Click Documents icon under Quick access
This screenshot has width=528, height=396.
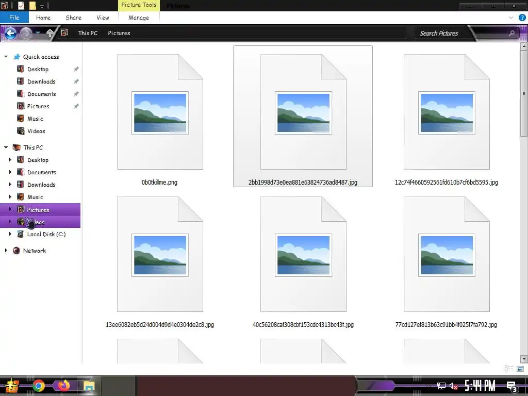[x=21, y=94]
